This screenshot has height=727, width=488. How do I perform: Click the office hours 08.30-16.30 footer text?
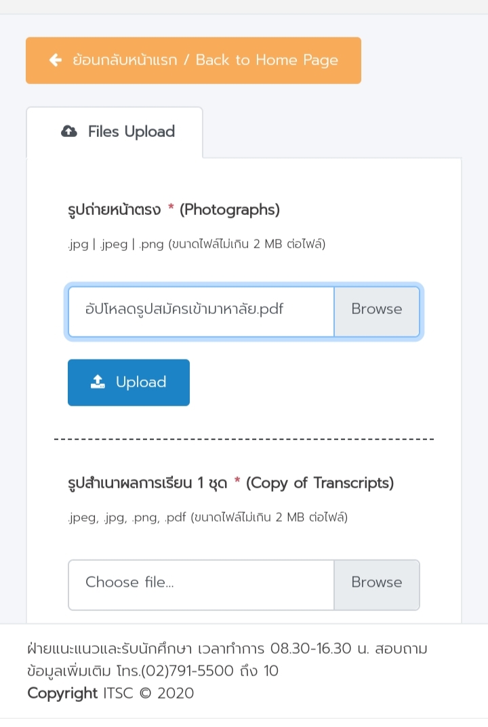311,648
